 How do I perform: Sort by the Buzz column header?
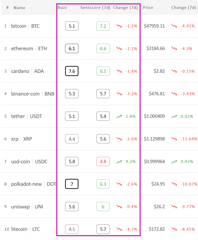tap(62, 7)
